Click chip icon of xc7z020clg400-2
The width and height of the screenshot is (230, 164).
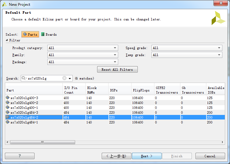[8, 102]
